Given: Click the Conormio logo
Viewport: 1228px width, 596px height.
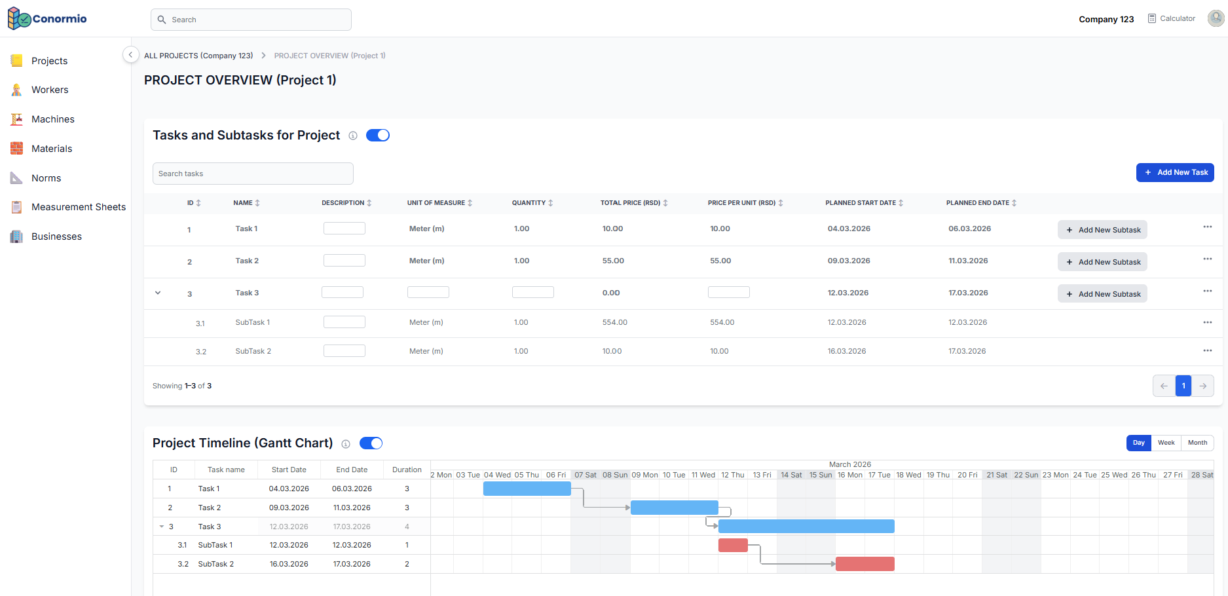Looking at the screenshot, I should pos(47,19).
